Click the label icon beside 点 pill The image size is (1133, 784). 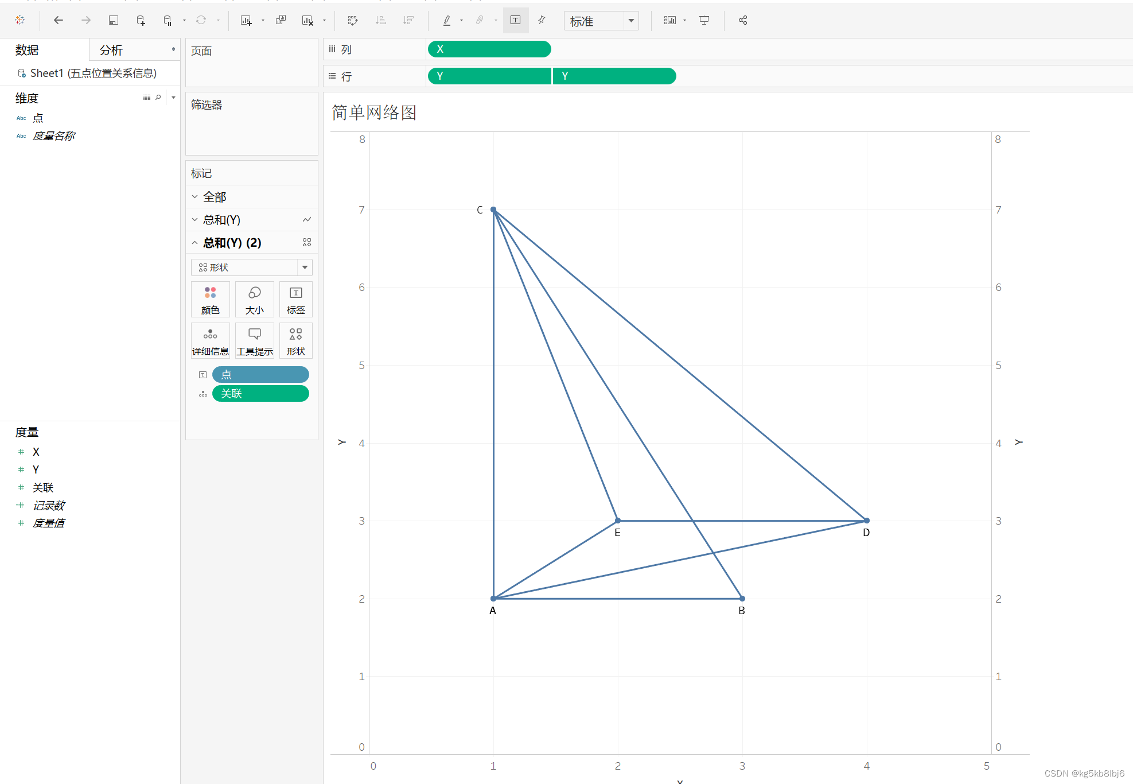click(203, 375)
